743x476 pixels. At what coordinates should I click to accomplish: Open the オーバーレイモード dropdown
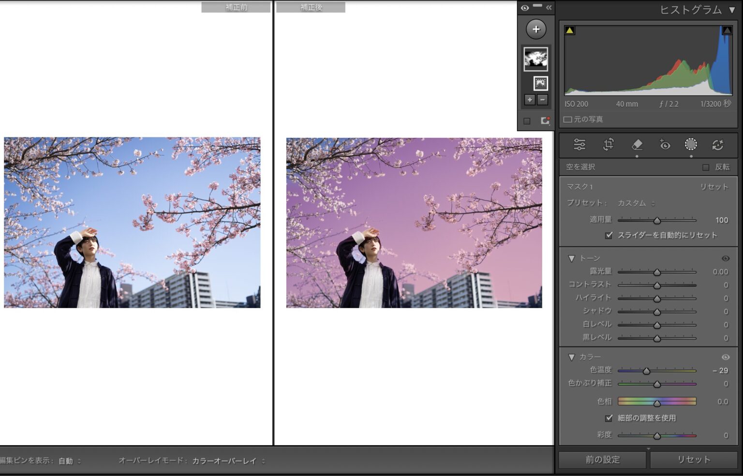[228, 461]
